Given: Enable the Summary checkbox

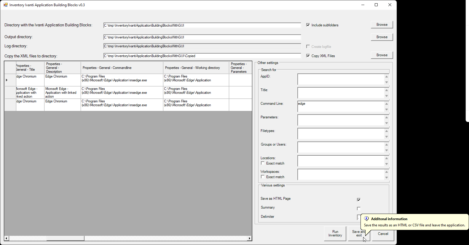Looking at the screenshot, I should [359, 209].
